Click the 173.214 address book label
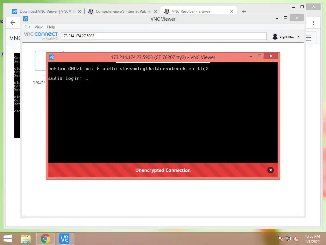The width and height of the screenshot is (326, 245). pyautogui.click(x=39, y=83)
